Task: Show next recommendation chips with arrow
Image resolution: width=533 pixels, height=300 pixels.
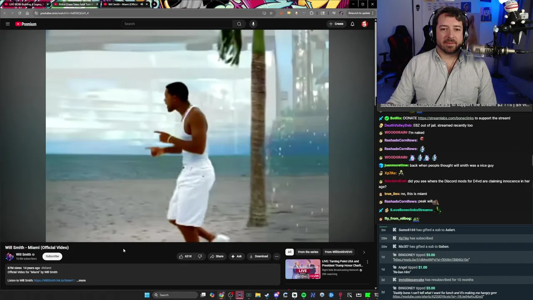Action: point(364,252)
